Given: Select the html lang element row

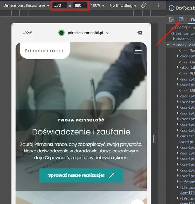Looking at the screenshot, I should (183, 33).
